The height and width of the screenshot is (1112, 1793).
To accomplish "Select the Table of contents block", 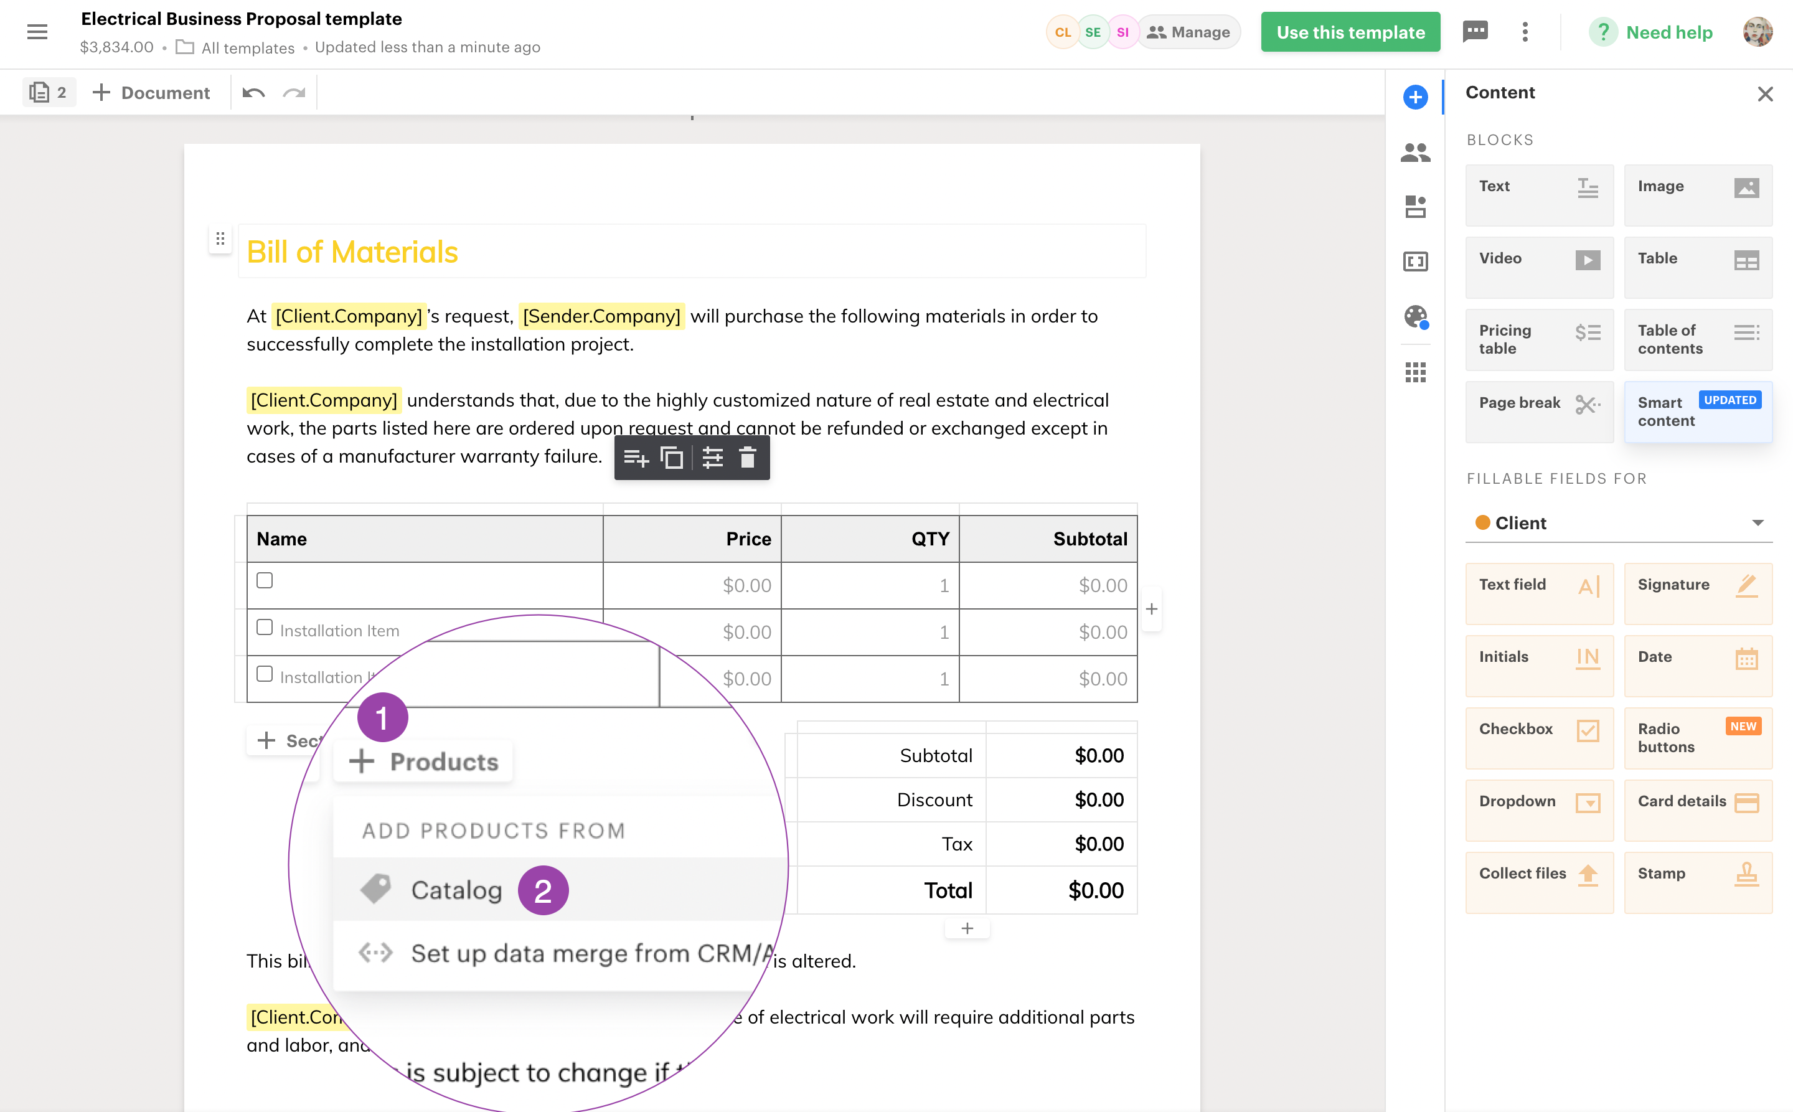I will (x=1698, y=339).
